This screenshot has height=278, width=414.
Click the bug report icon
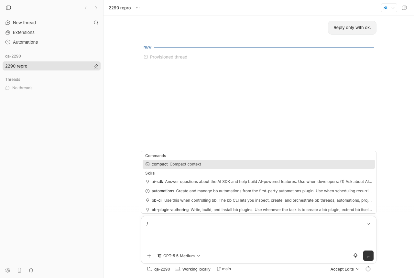point(31,270)
